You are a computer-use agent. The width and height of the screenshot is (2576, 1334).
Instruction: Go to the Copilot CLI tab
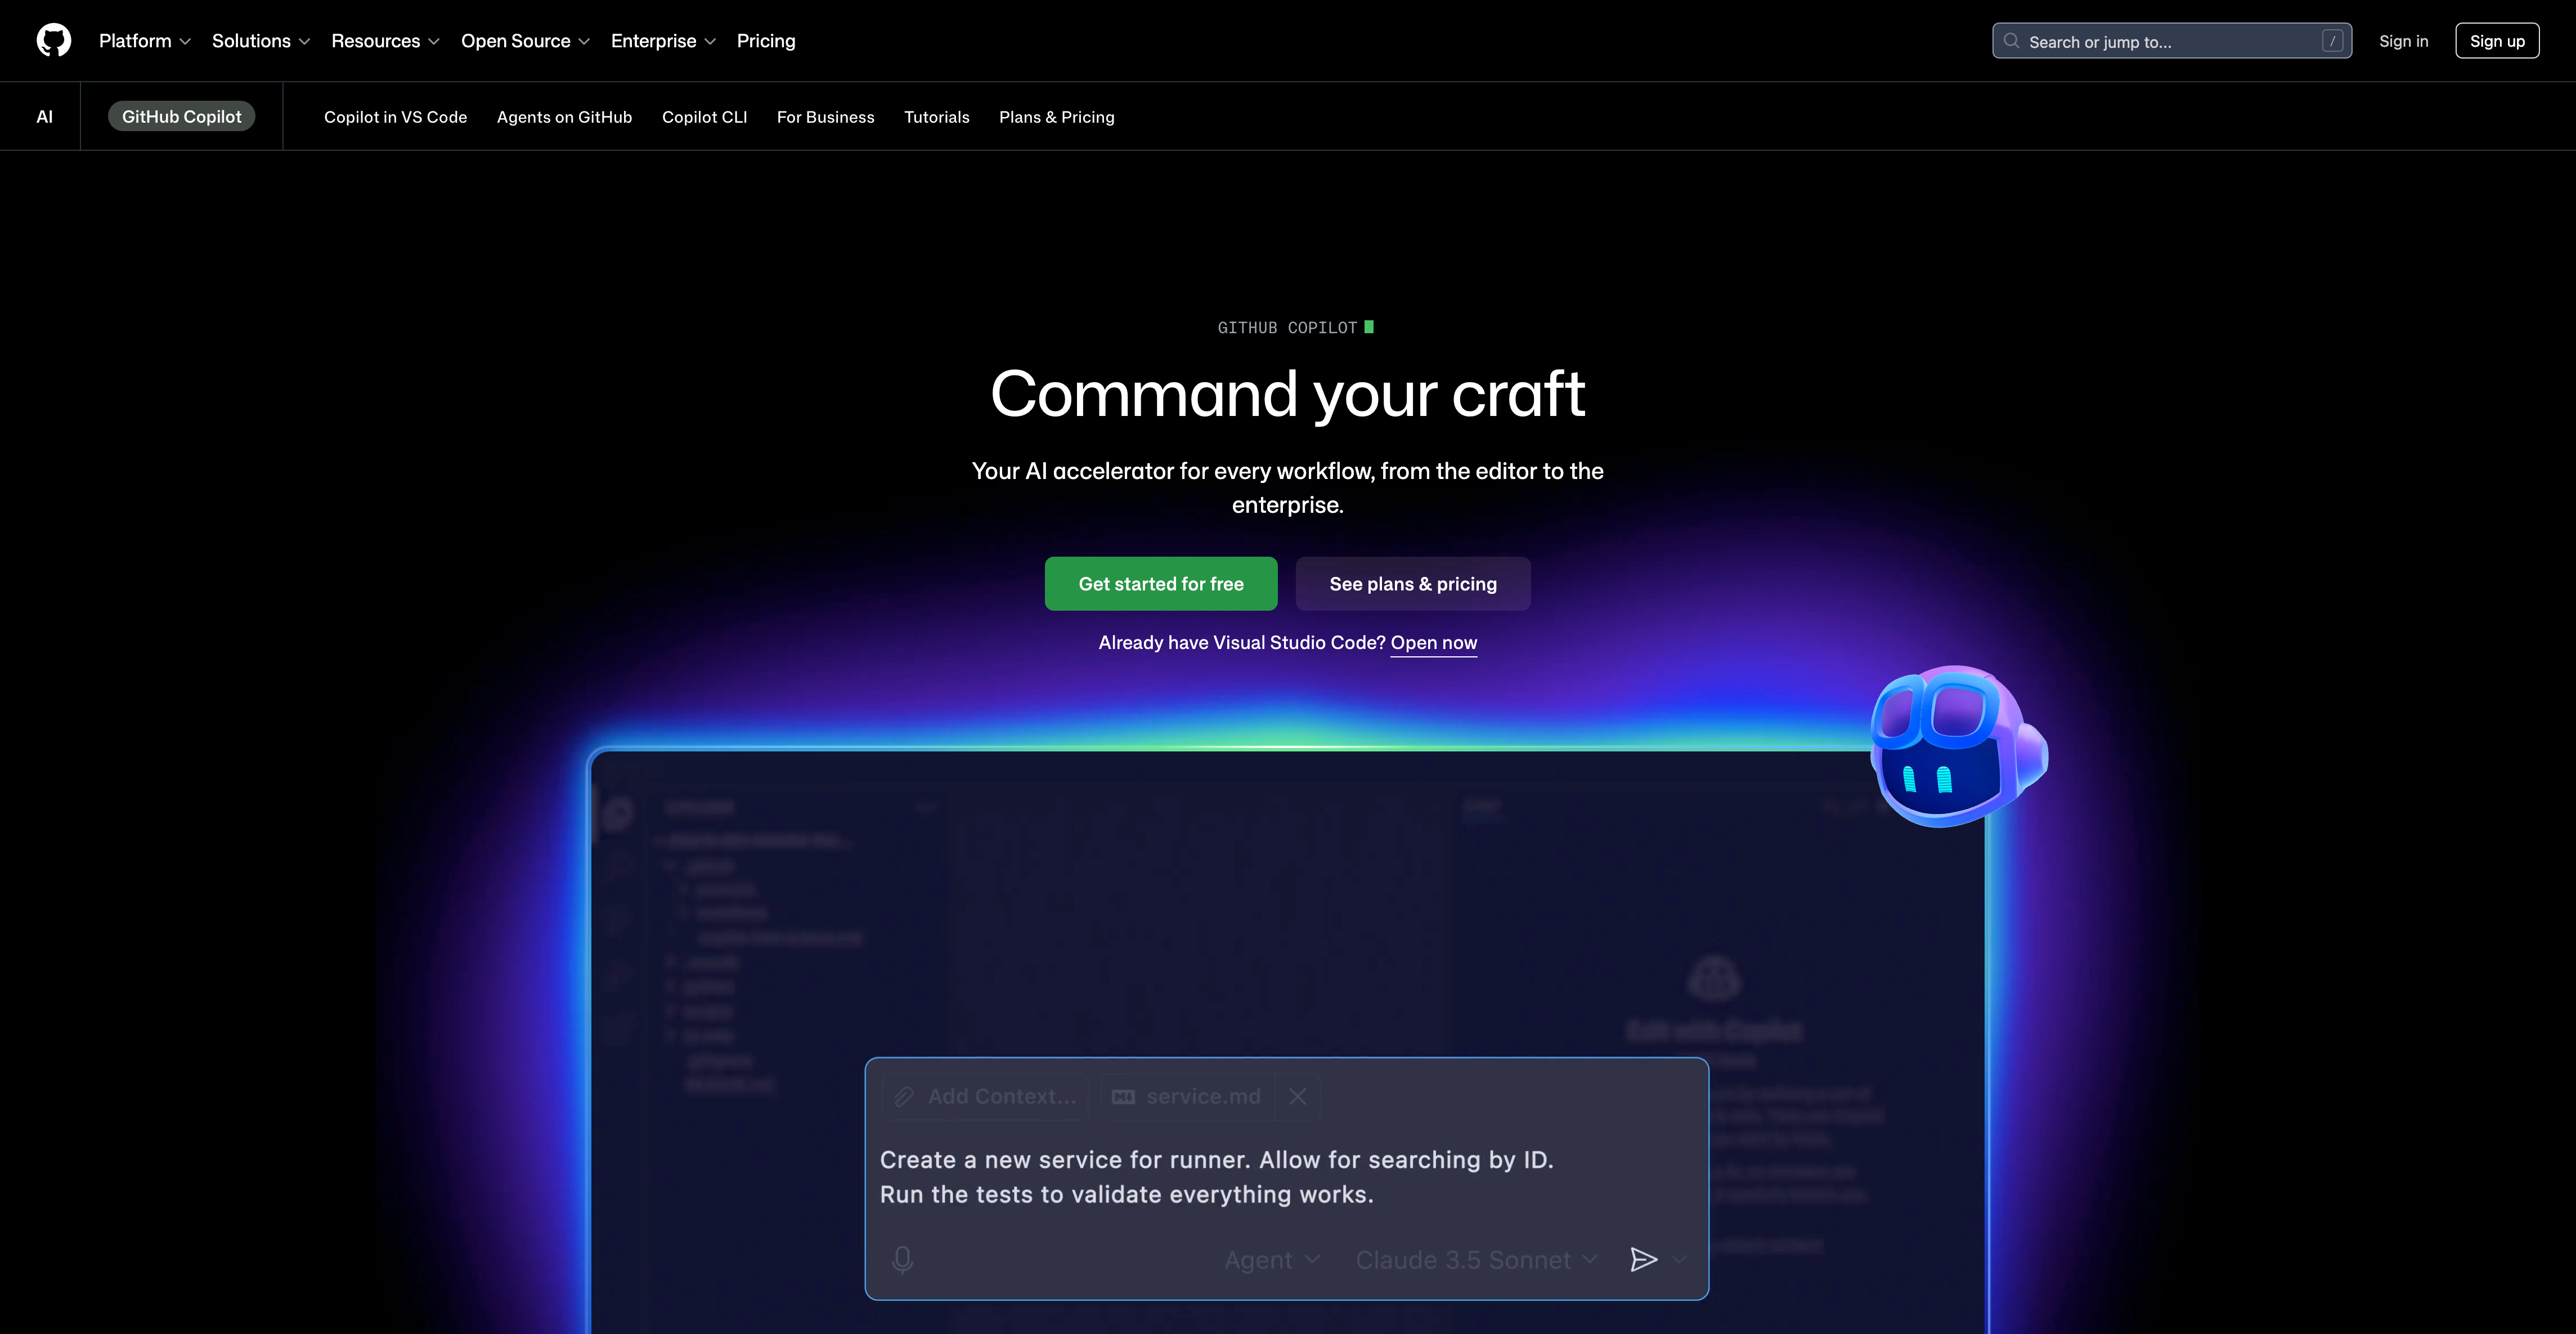click(704, 117)
